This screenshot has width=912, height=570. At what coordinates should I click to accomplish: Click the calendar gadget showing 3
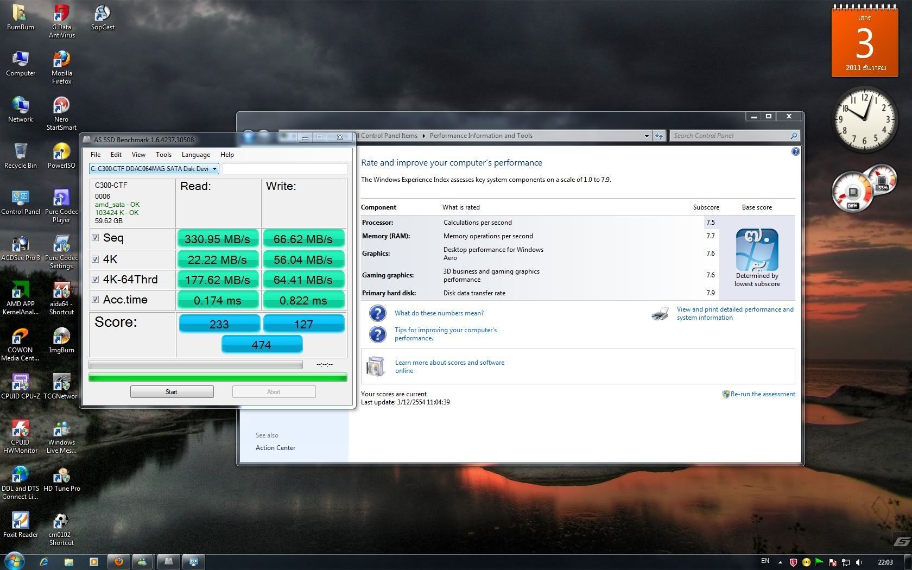[865, 41]
